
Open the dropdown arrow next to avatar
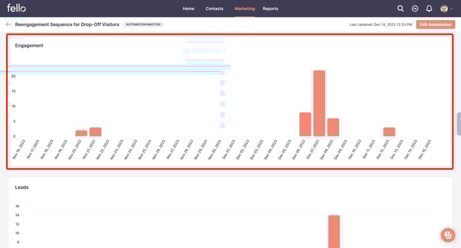452,9
